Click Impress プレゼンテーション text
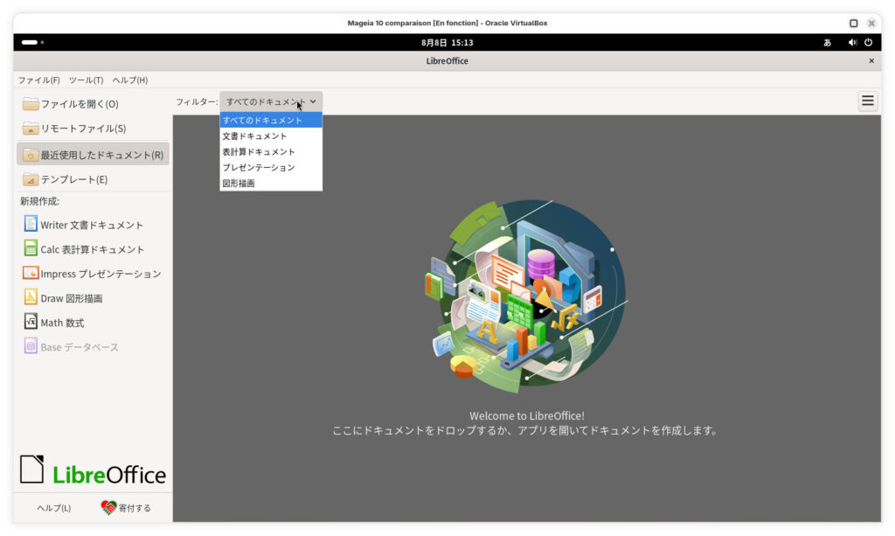Viewport: 895px width, 536px height. tap(101, 274)
